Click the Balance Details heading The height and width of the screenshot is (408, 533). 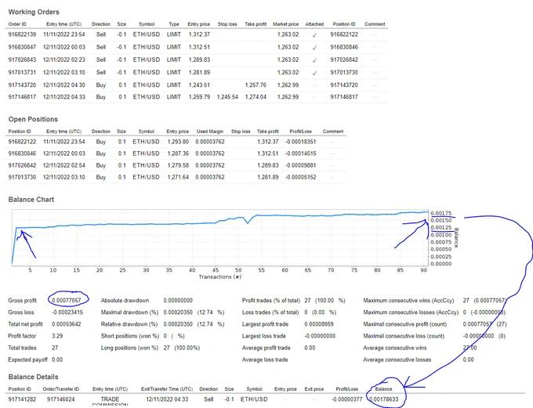click(x=33, y=377)
